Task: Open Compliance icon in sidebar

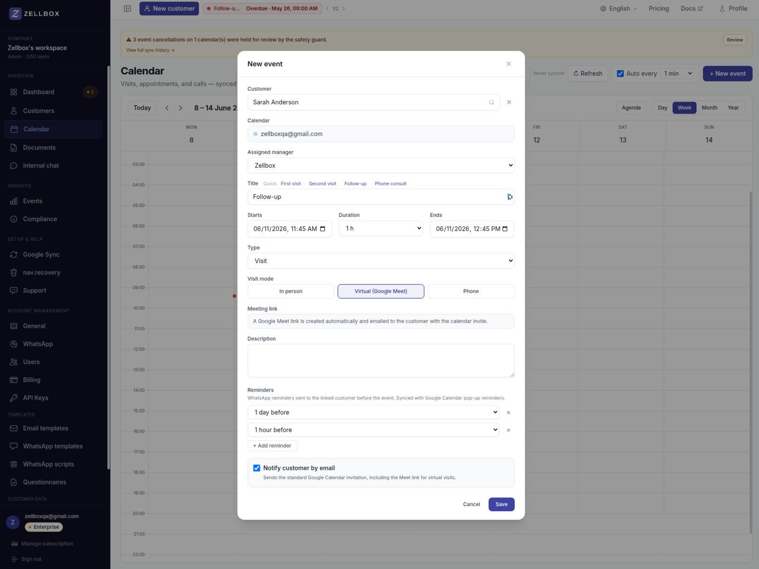Action: pos(14,219)
